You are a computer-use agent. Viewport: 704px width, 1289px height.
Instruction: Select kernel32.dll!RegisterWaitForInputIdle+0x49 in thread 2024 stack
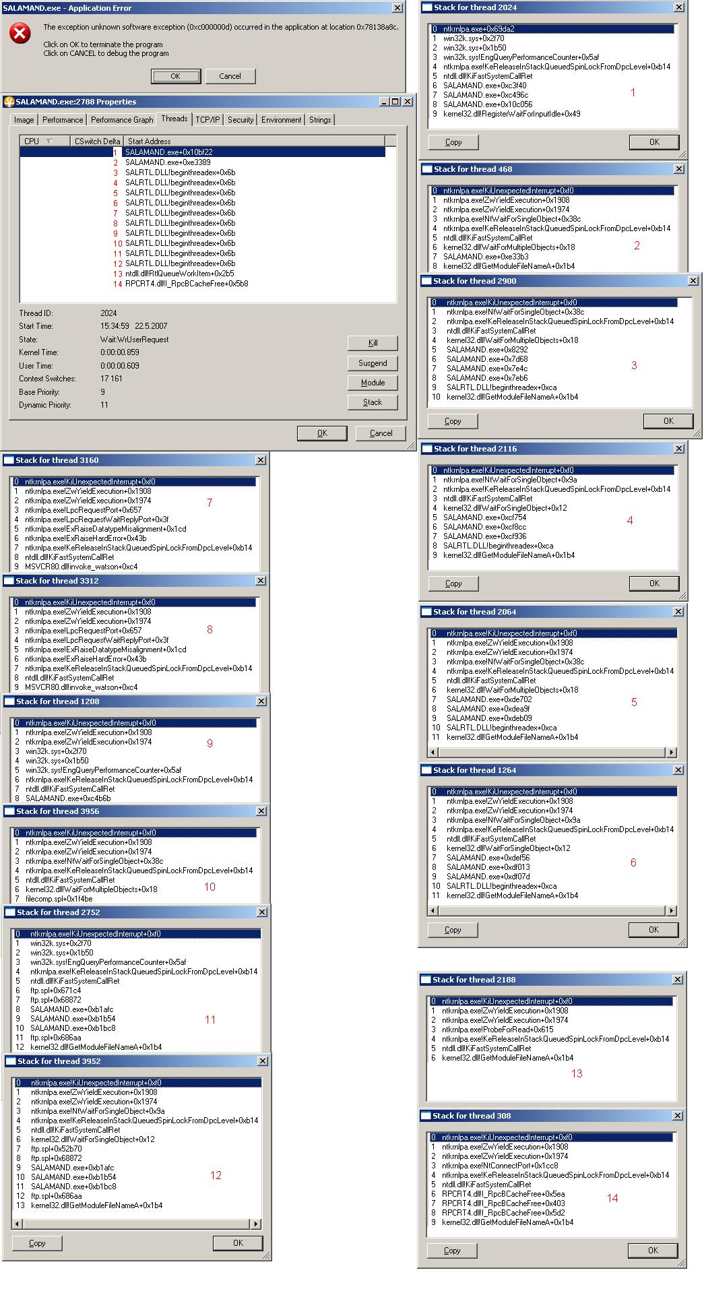552,114
